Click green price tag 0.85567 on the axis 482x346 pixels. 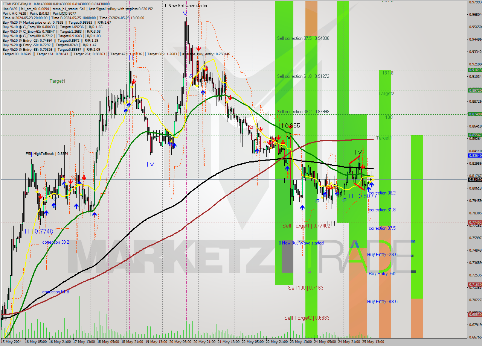coord(474,135)
